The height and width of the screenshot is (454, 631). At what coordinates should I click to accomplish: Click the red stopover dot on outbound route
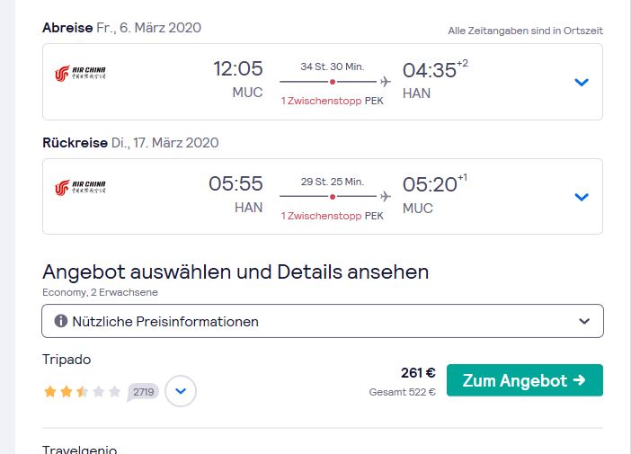tap(333, 82)
